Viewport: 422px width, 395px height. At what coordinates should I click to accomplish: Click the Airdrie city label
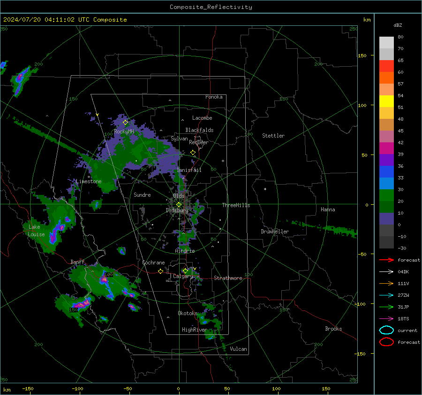point(185,251)
